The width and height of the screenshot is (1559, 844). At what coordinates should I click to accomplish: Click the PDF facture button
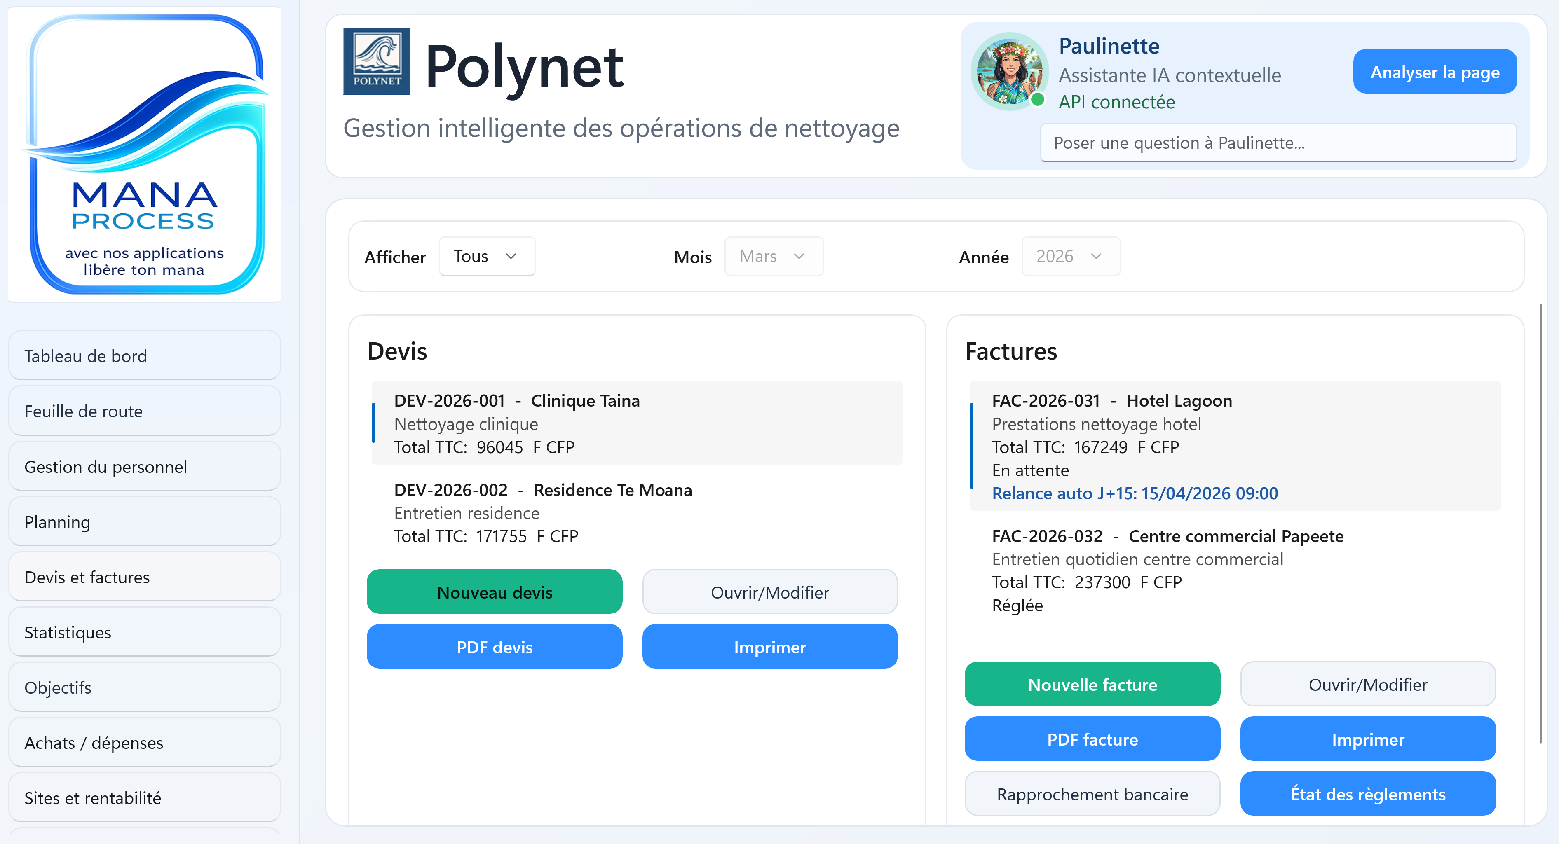pos(1092,739)
